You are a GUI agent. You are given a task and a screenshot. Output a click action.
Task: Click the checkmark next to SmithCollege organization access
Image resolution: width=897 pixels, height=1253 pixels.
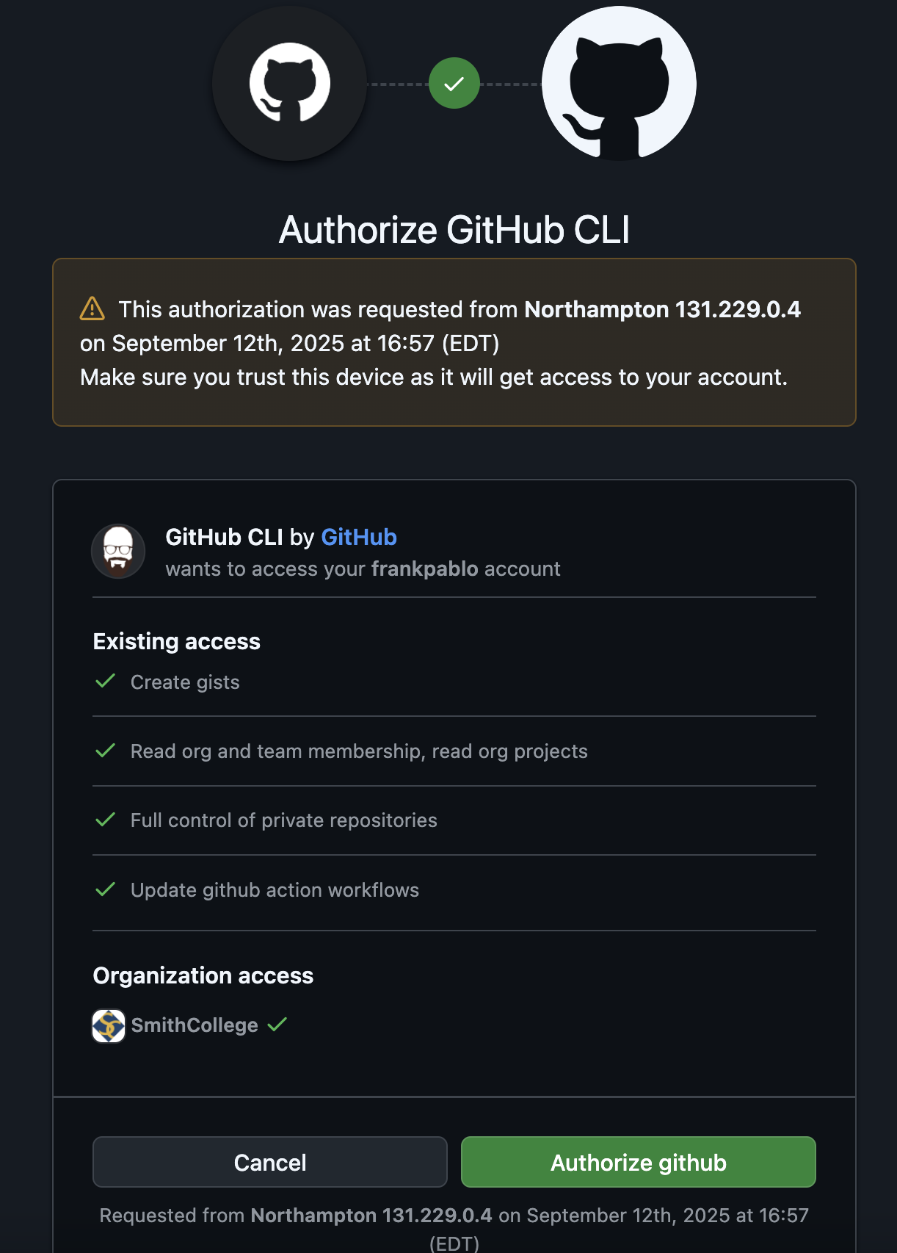tap(277, 1025)
